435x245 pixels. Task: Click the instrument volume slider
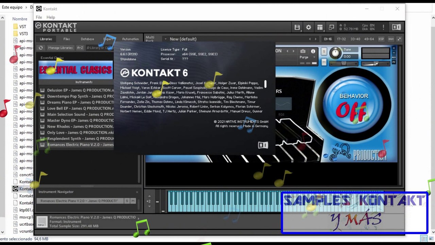pos(375,64)
